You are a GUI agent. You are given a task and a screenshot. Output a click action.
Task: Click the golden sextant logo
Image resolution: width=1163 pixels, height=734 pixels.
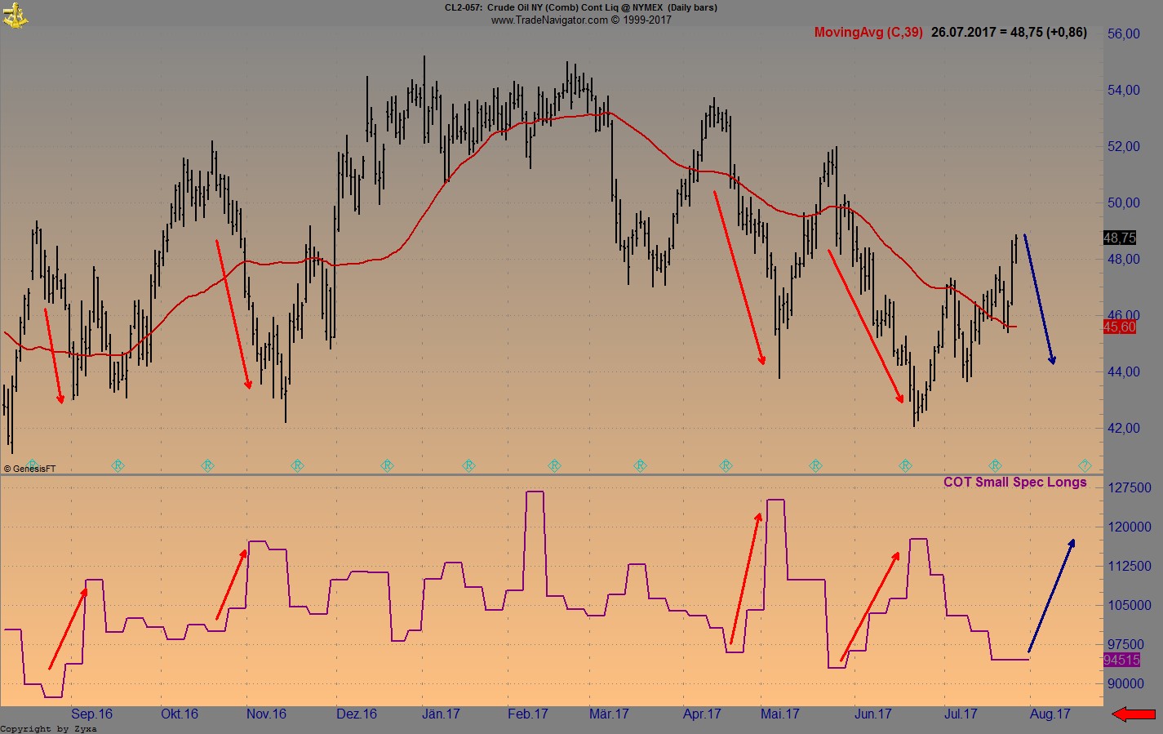tap(15, 15)
